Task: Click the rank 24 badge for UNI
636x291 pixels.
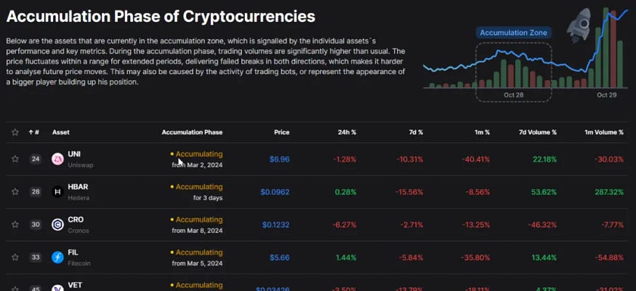Action: (35, 159)
